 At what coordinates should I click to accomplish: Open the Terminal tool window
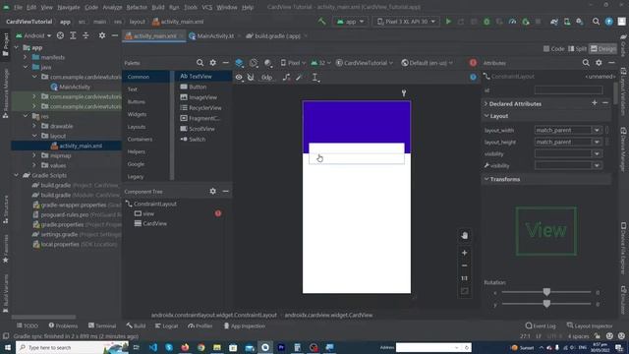[x=102, y=325]
